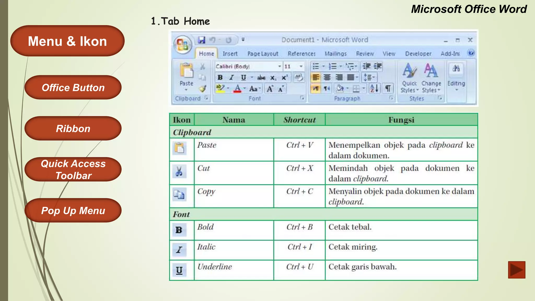Click the Save icon in Quick Access Toolbar

tap(201, 40)
